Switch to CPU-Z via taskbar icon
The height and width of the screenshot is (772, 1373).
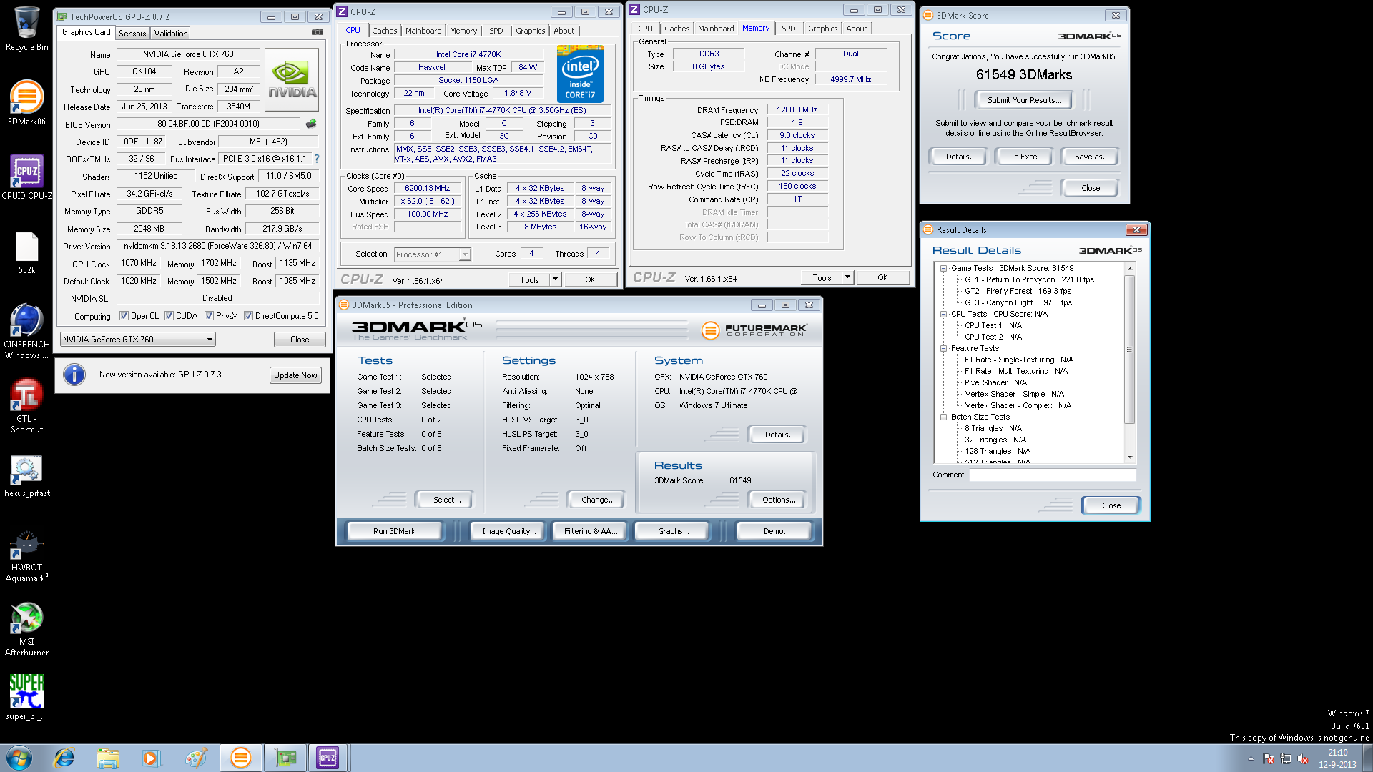click(x=328, y=758)
